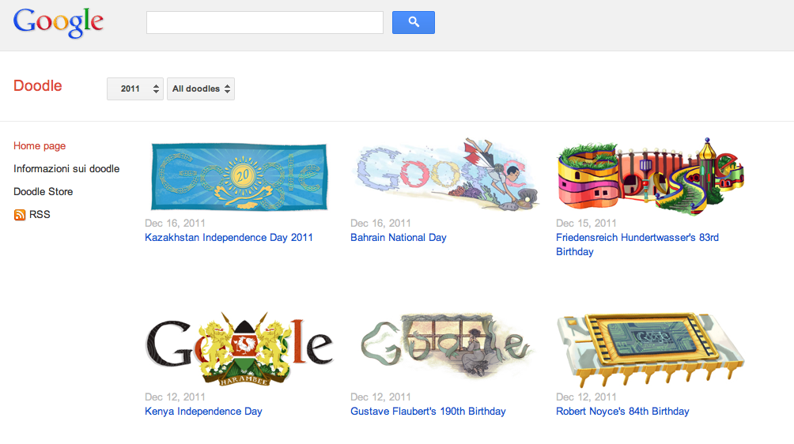Open the Robert Noyce microchip doodle image

click(651, 349)
